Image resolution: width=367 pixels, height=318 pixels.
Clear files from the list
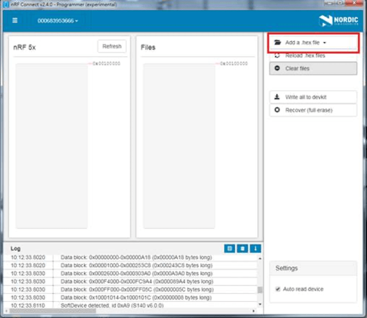click(x=313, y=68)
